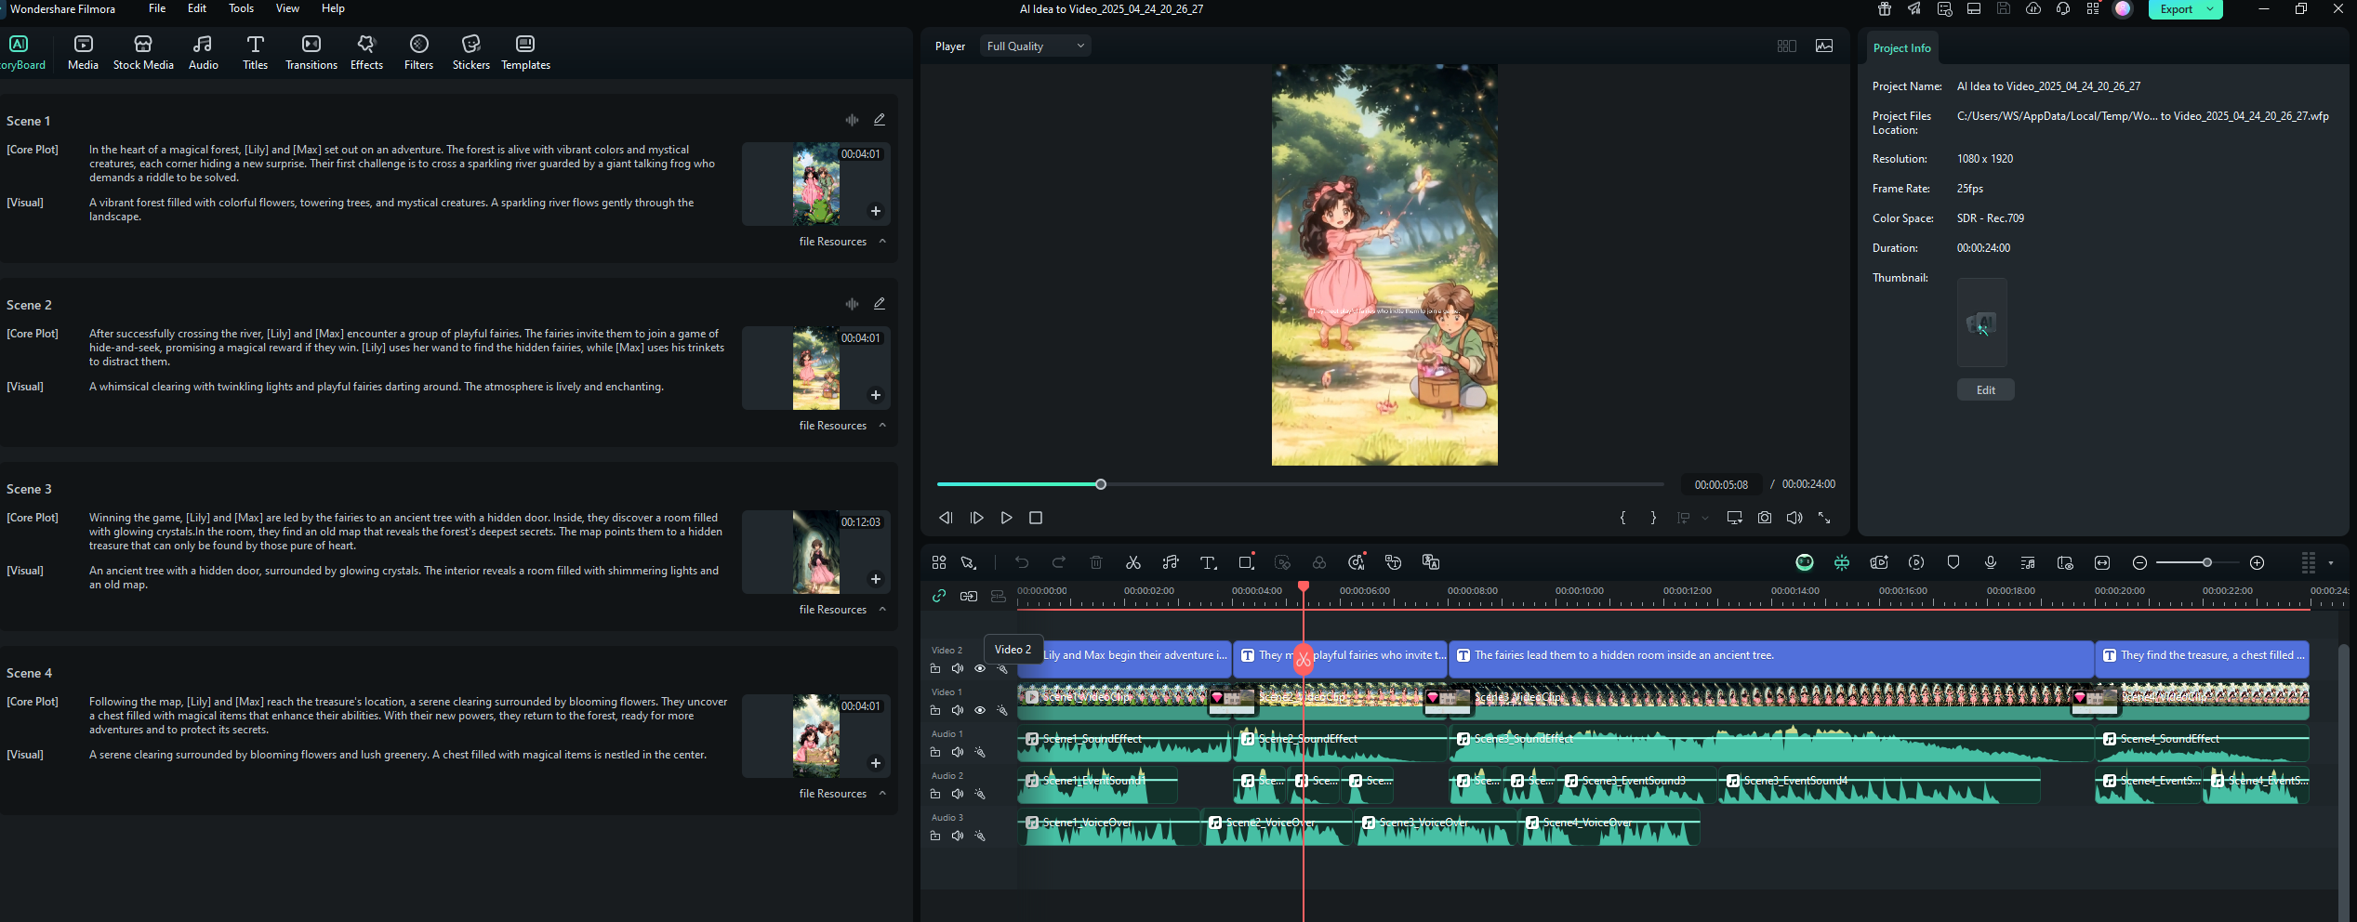
Task: Select the Project Info tab
Action: coord(1901,48)
